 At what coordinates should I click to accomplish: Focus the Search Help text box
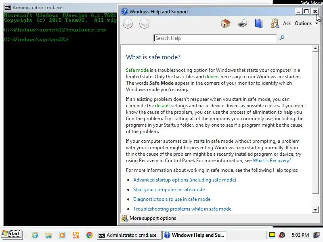click(215, 38)
